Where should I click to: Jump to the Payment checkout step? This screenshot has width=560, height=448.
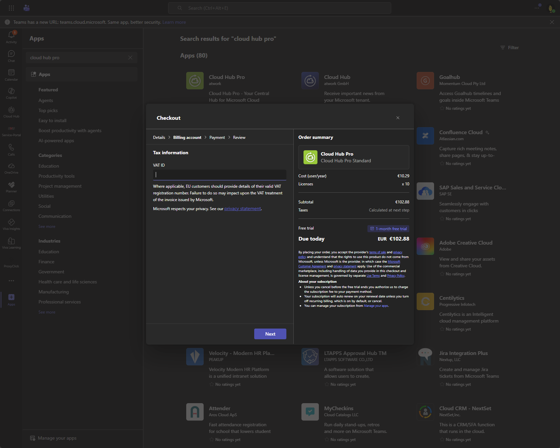click(217, 138)
